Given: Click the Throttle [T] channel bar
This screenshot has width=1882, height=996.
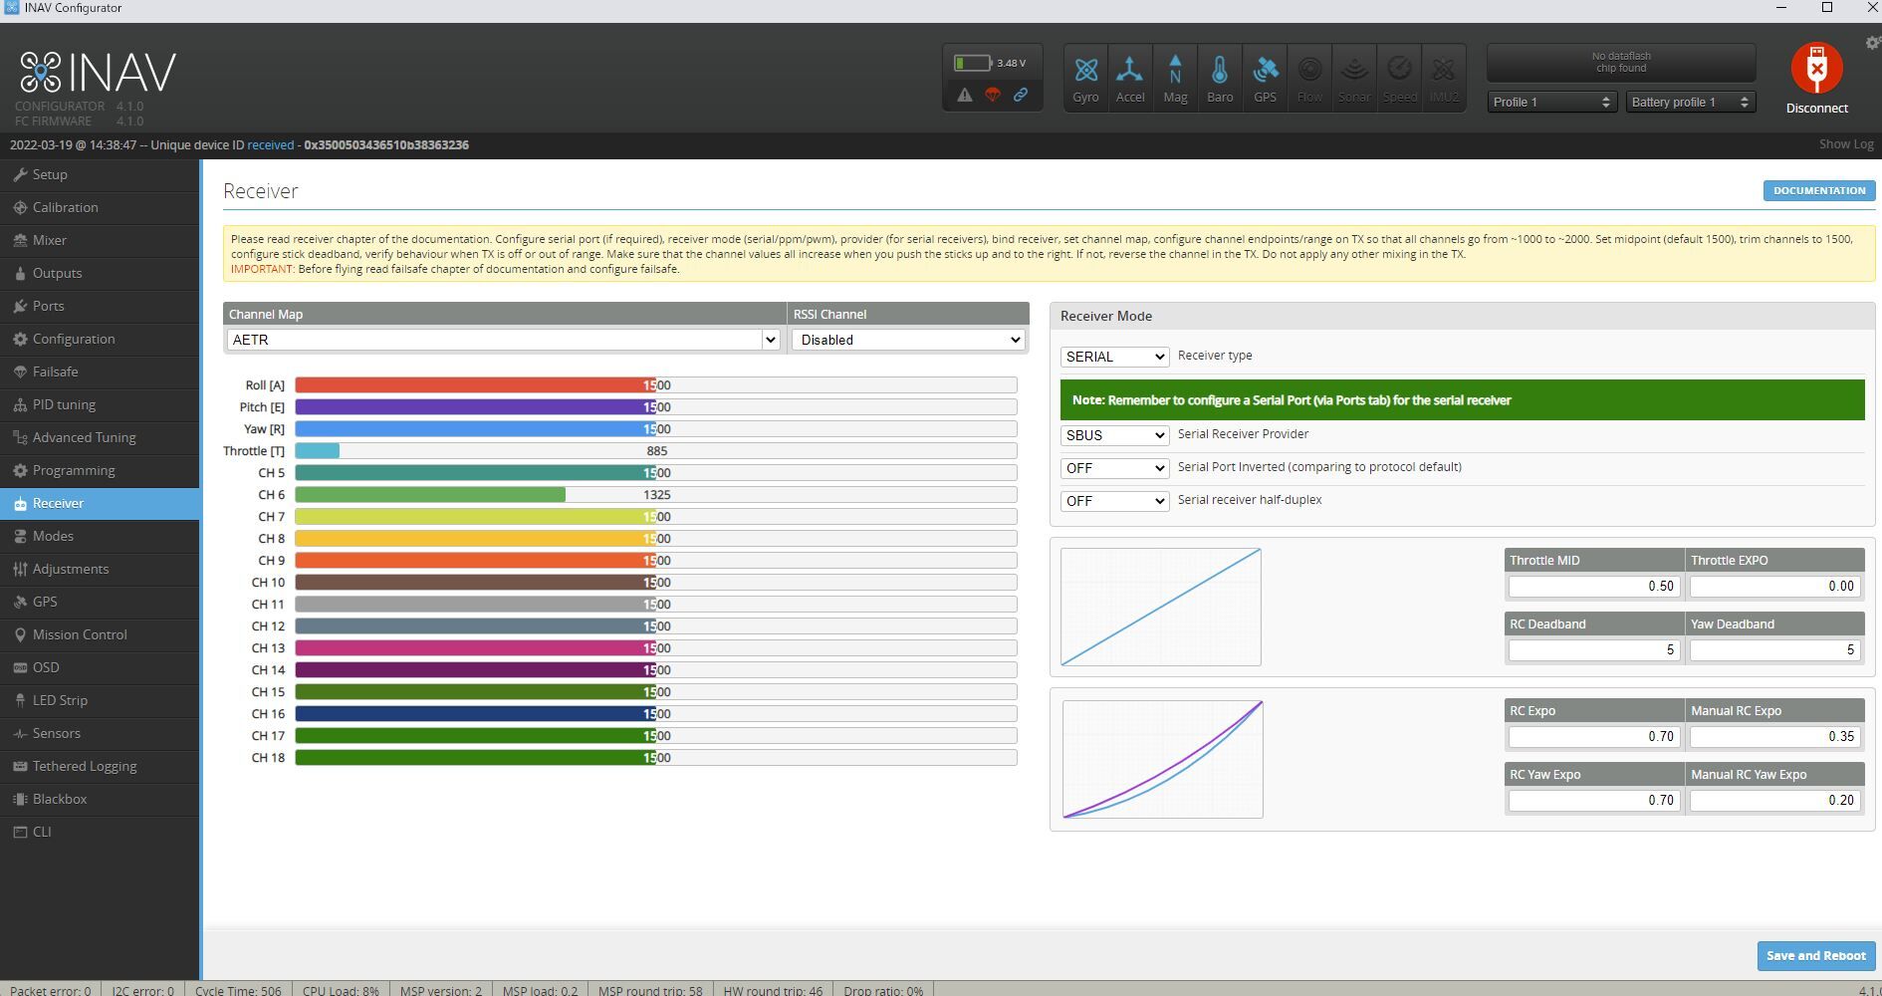Looking at the screenshot, I should click(655, 451).
